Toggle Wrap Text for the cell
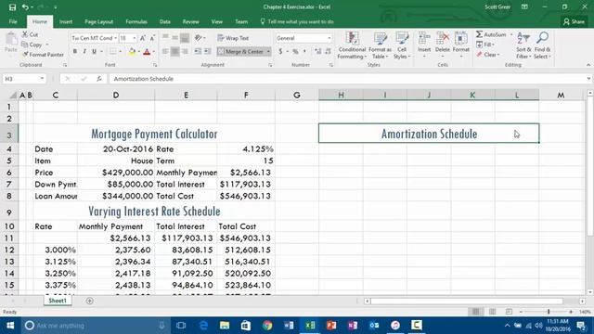The height and width of the screenshot is (334, 594). tap(233, 38)
